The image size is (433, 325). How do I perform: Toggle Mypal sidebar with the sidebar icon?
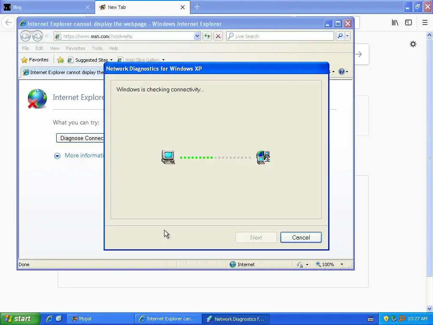pos(408,23)
